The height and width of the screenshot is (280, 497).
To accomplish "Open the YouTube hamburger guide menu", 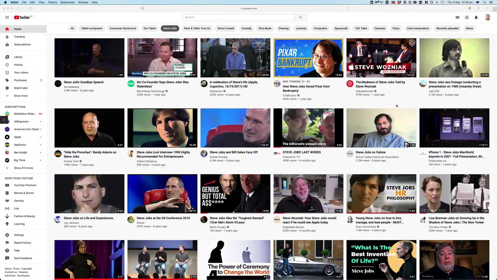I will pyautogui.click(x=7, y=17).
